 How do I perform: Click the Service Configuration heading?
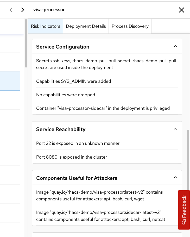pos(62,47)
